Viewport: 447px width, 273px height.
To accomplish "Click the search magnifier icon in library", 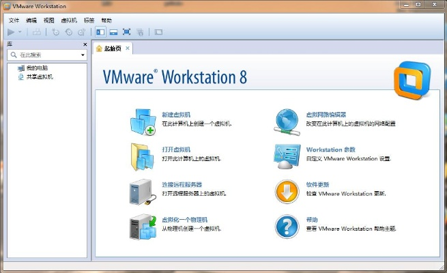I will coord(14,55).
